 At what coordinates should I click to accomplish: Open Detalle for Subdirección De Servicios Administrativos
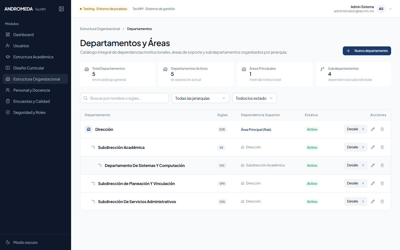(x=356, y=201)
